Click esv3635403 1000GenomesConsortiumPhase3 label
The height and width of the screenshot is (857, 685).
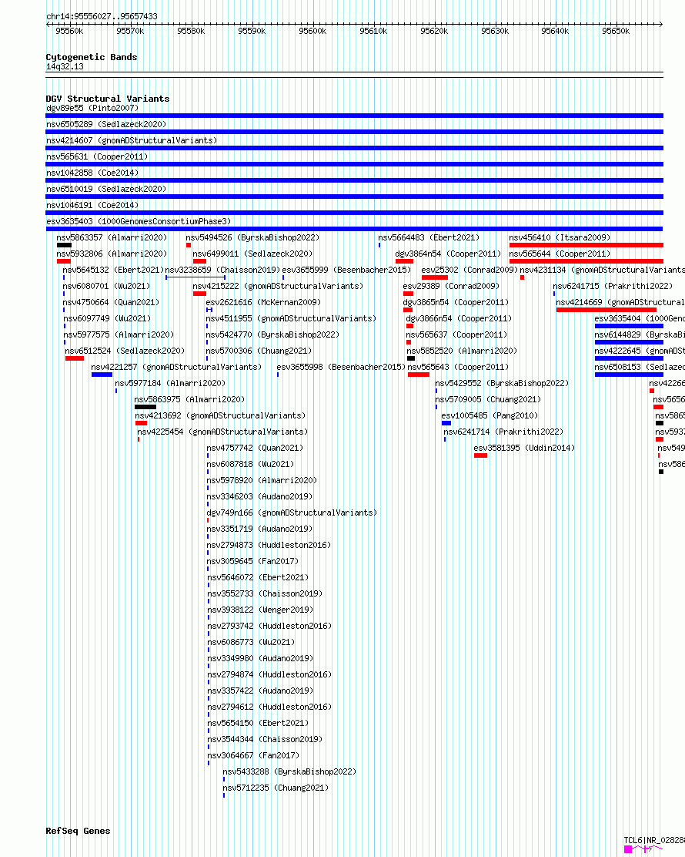[x=139, y=221]
